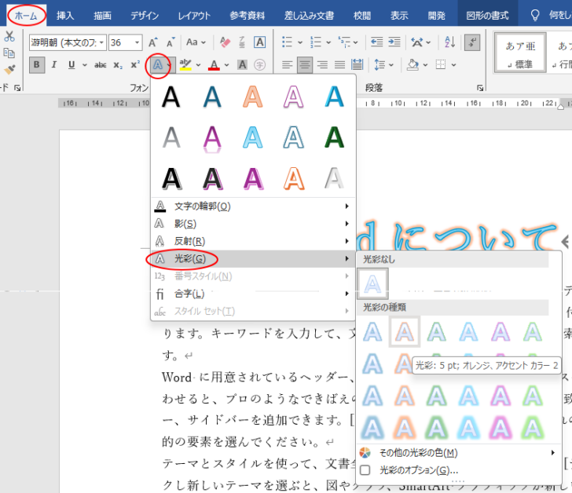This screenshot has width=572, height=493.
Task: Apply the 標準 style
Action: point(520,53)
